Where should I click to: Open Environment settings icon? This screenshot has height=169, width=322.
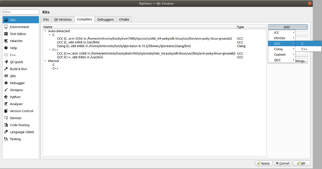click(6, 27)
